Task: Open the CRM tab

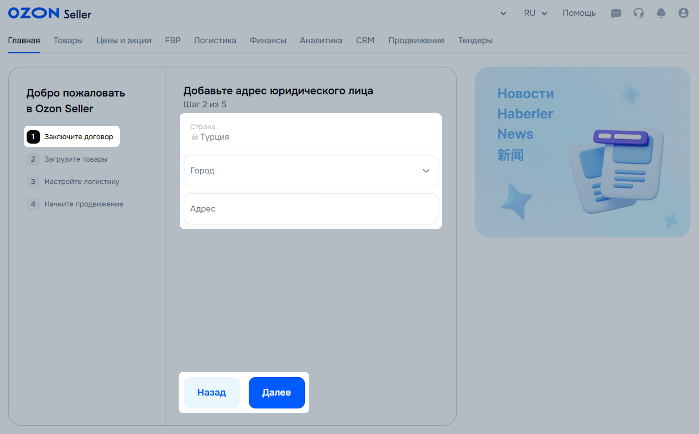Action: pos(365,40)
